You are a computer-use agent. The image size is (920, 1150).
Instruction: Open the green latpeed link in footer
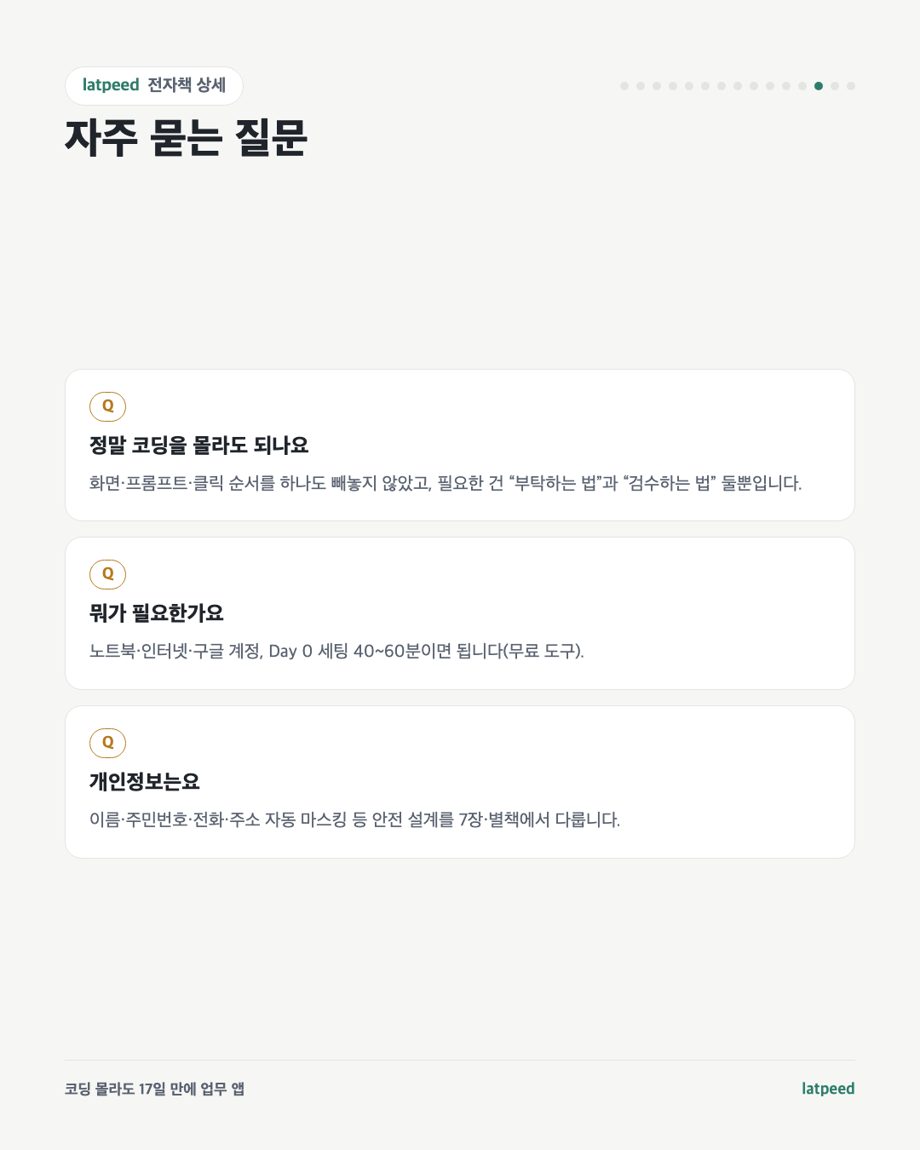click(x=828, y=1089)
